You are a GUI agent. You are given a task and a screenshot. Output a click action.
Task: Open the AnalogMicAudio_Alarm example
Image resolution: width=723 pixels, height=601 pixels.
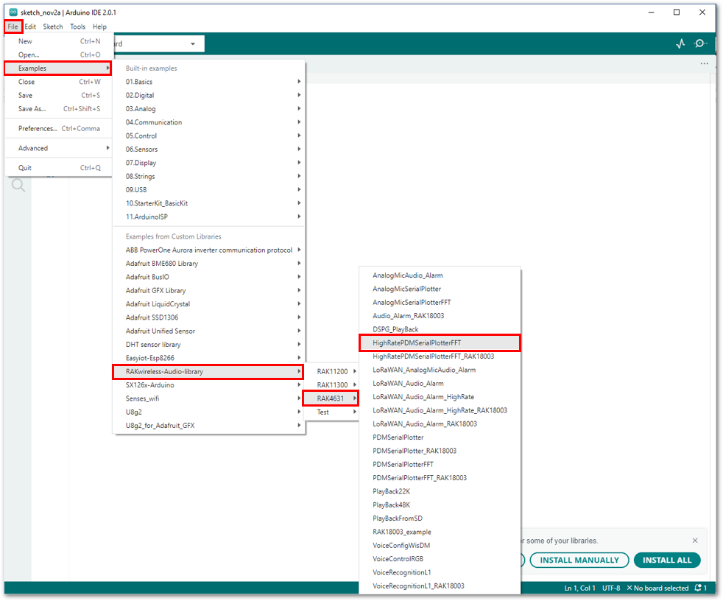tap(440, 275)
